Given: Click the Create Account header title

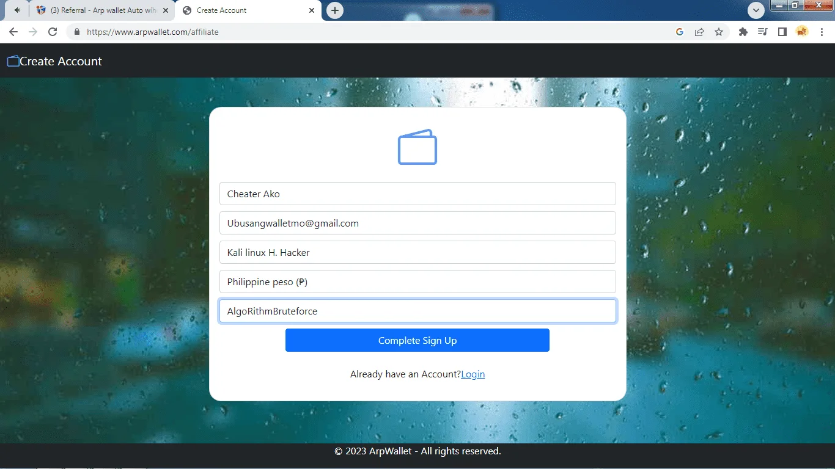Looking at the screenshot, I should 61,61.
